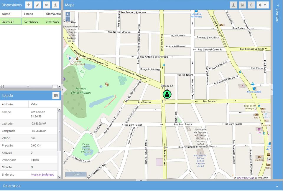Click the theatre masks icon in the park
This screenshot has height=191, width=283.
coord(107,84)
